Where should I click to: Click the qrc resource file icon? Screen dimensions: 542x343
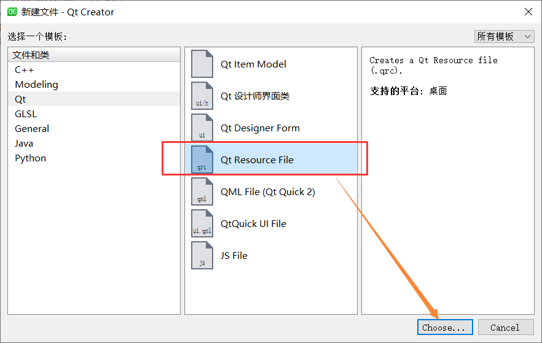click(x=202, y=160)
